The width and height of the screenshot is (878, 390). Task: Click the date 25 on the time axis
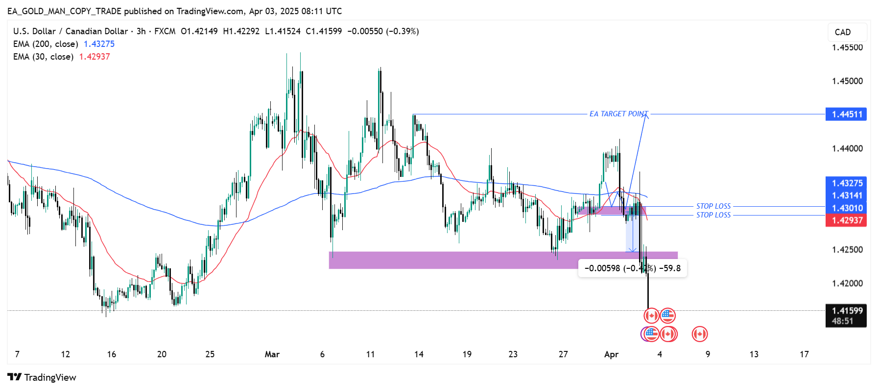[x=210, y=354]
